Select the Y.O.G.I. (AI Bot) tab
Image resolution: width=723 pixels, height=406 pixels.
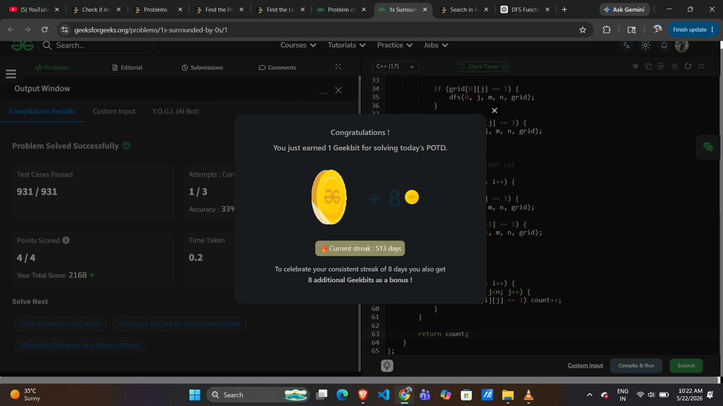click(176, 111)
